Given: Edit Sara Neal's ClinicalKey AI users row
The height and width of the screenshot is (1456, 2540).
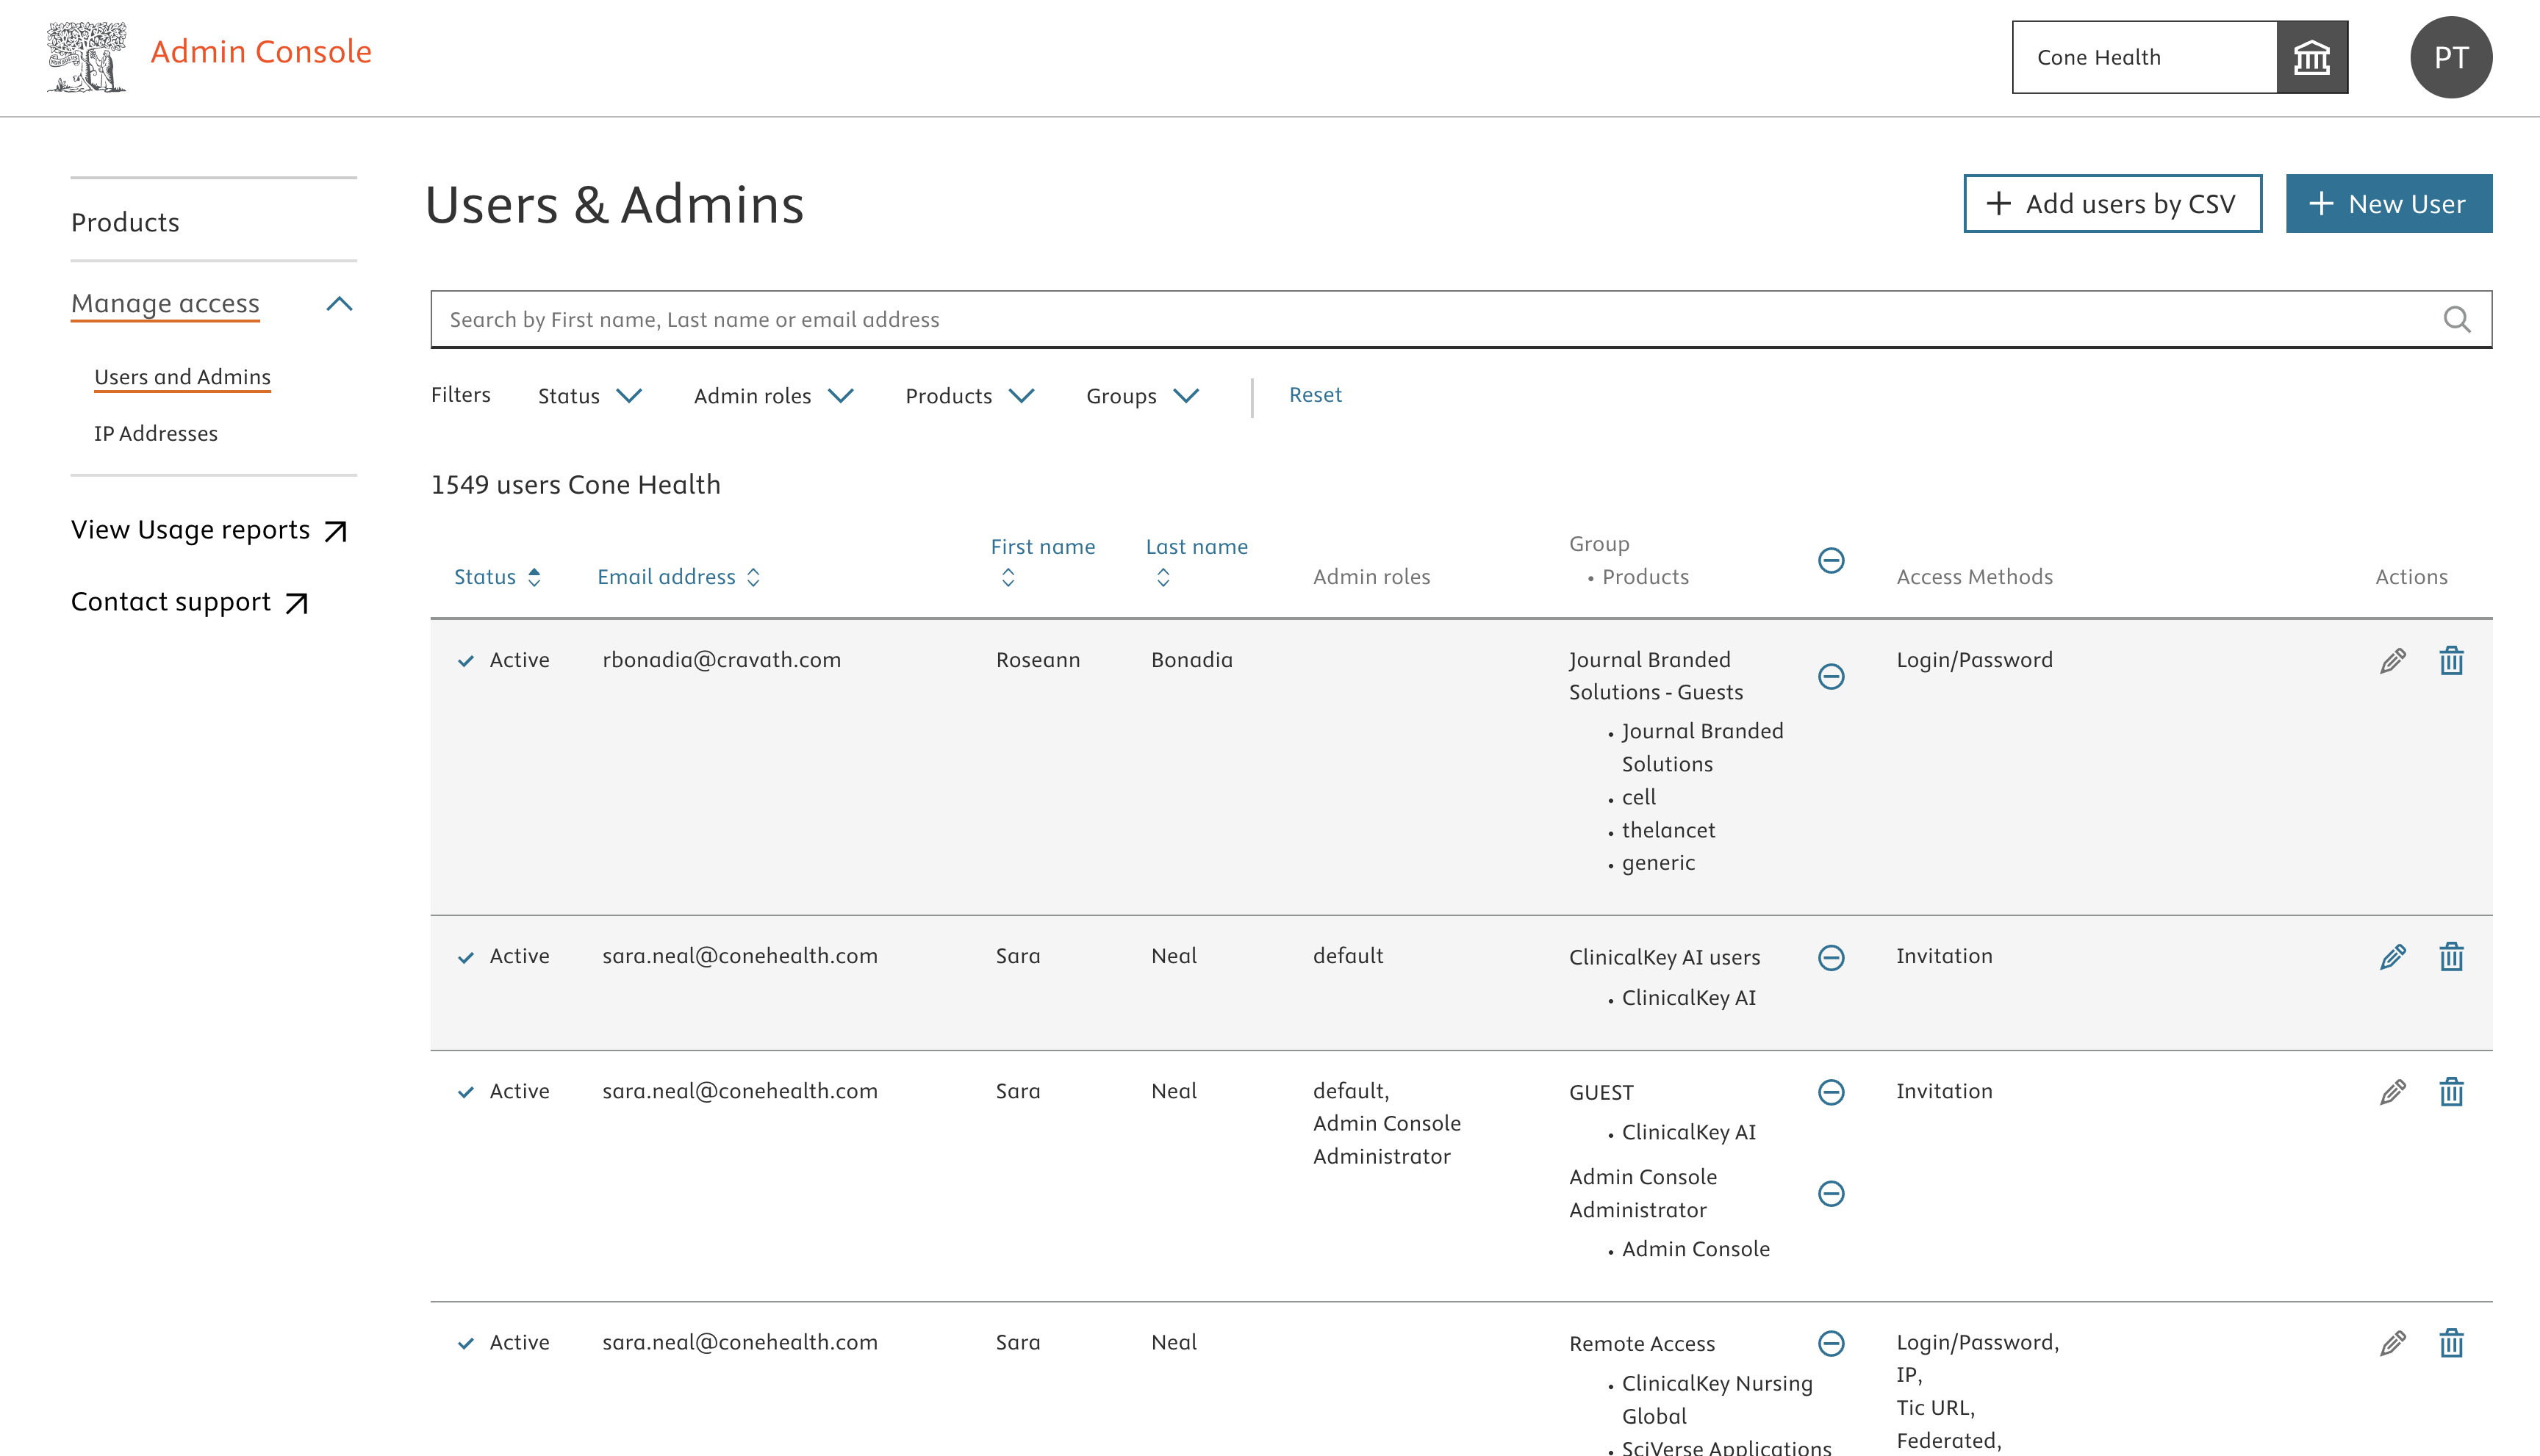Looking at the screenshot, I should pos(2392,957).
